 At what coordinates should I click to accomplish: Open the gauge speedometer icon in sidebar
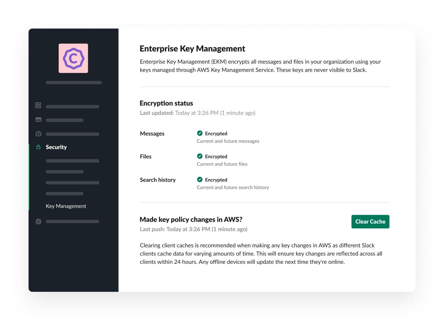38,134
